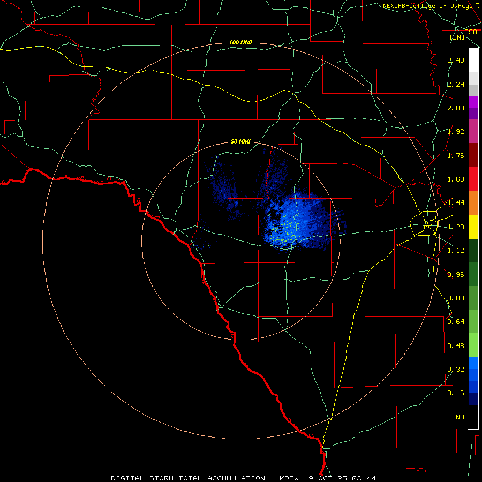Click the 2.24 legend value
482x482 pixels.
point(456,84)
